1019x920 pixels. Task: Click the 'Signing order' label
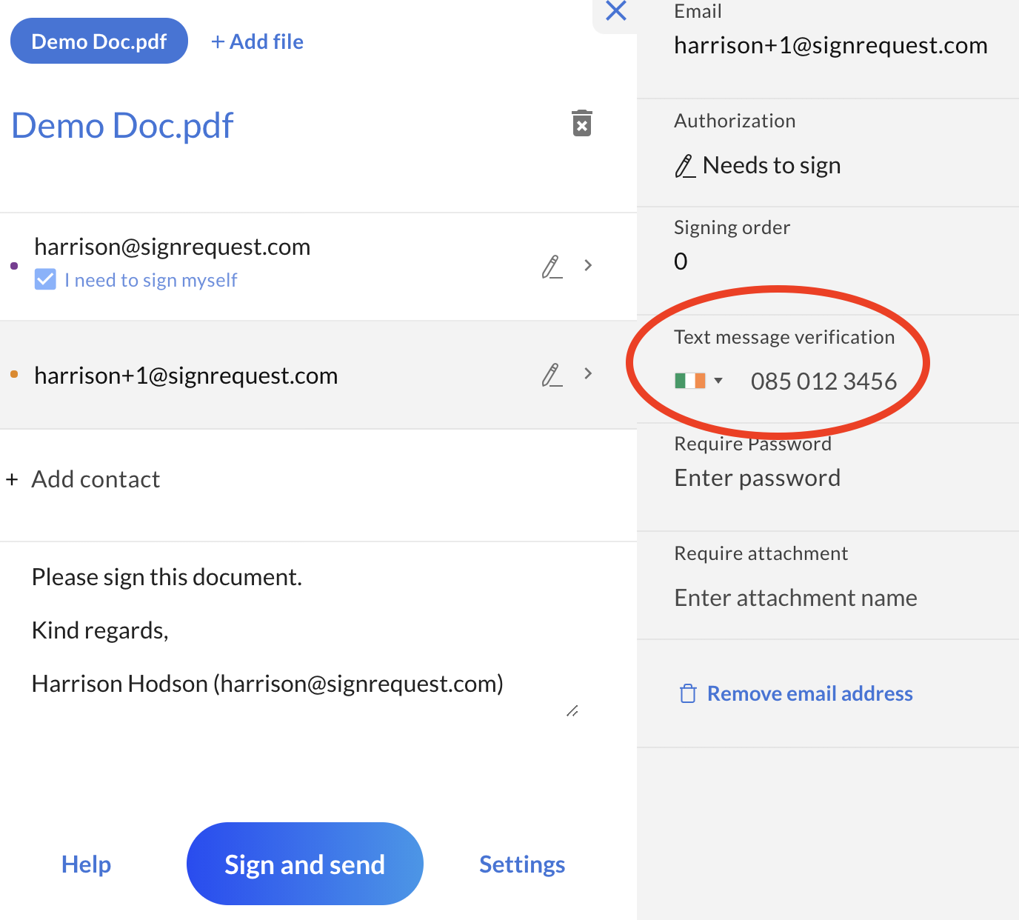pos(732,227)
